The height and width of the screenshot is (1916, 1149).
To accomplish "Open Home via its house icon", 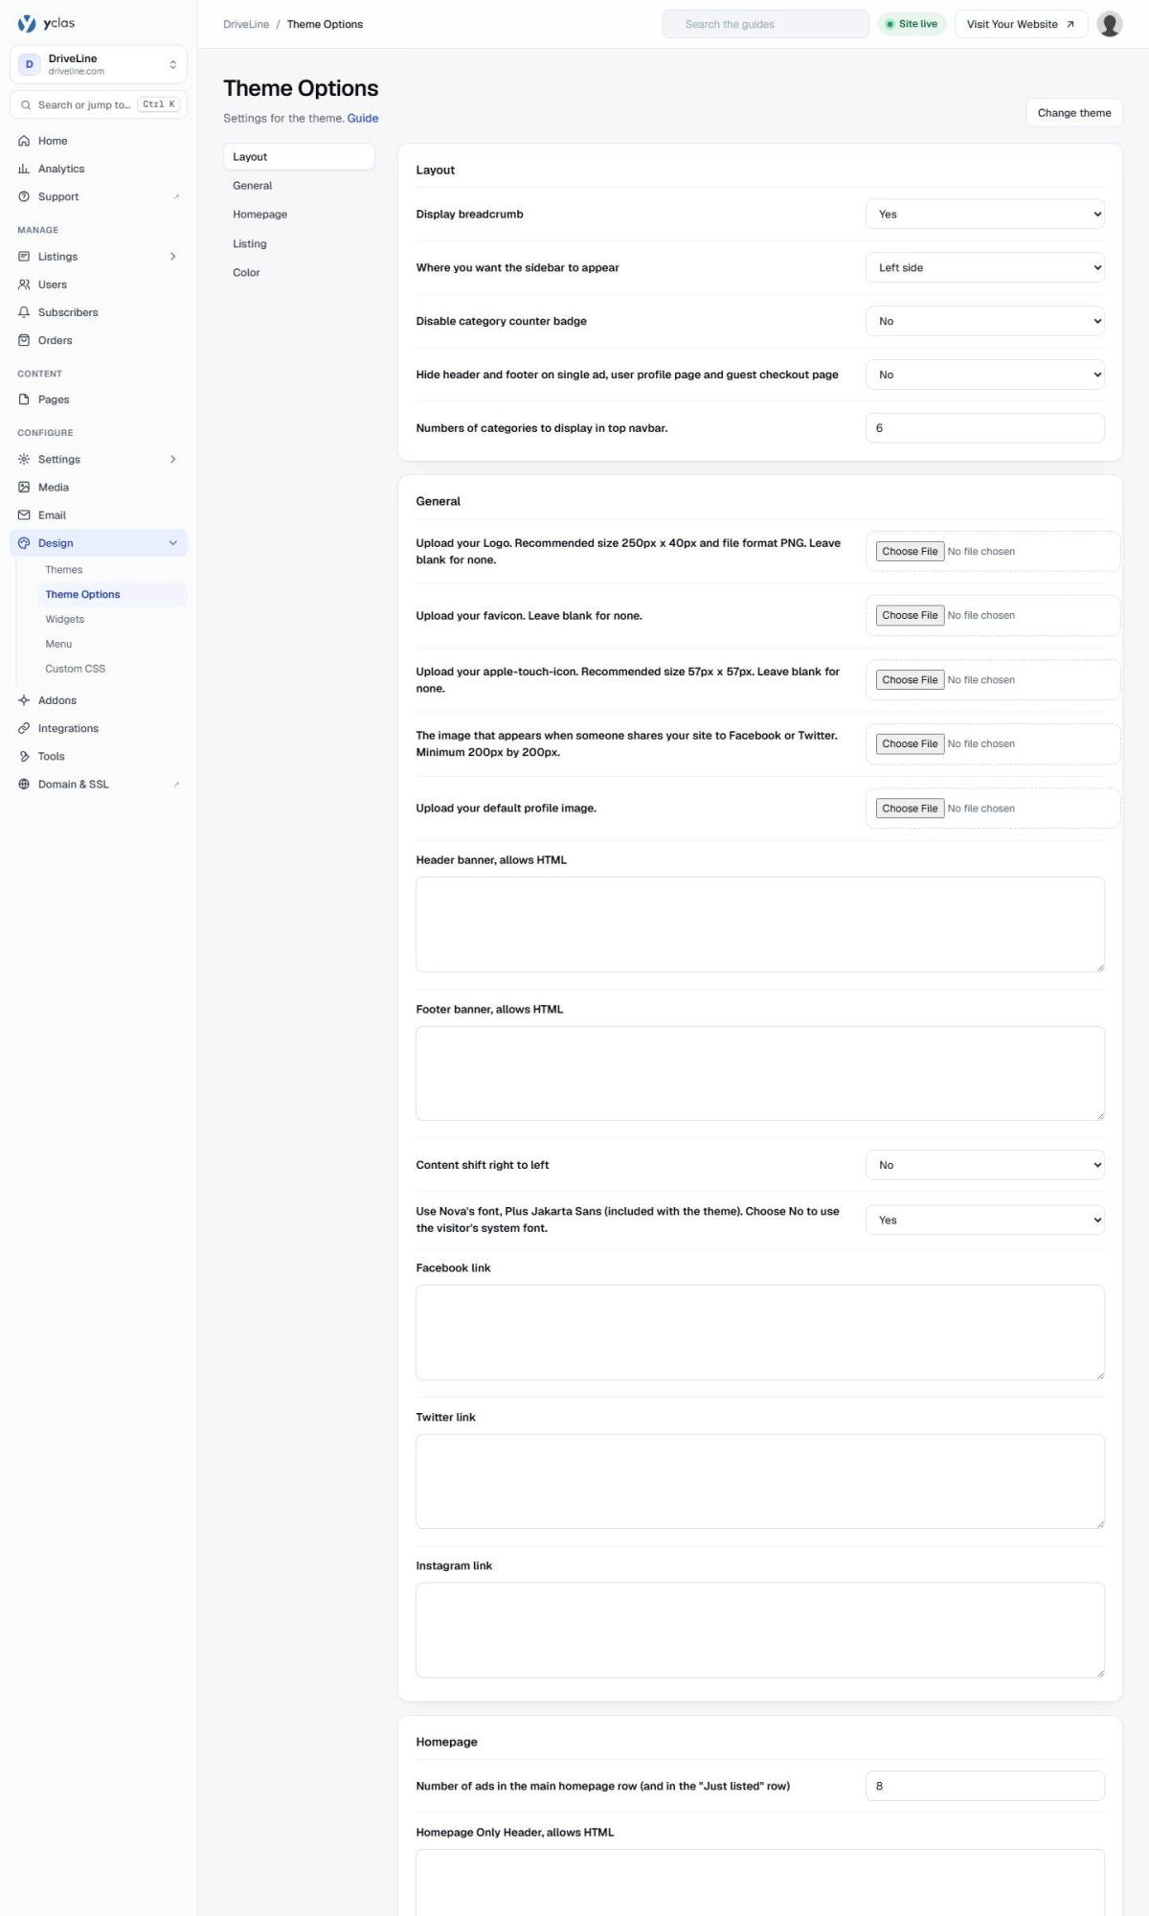I will click(x=24, y=141).
